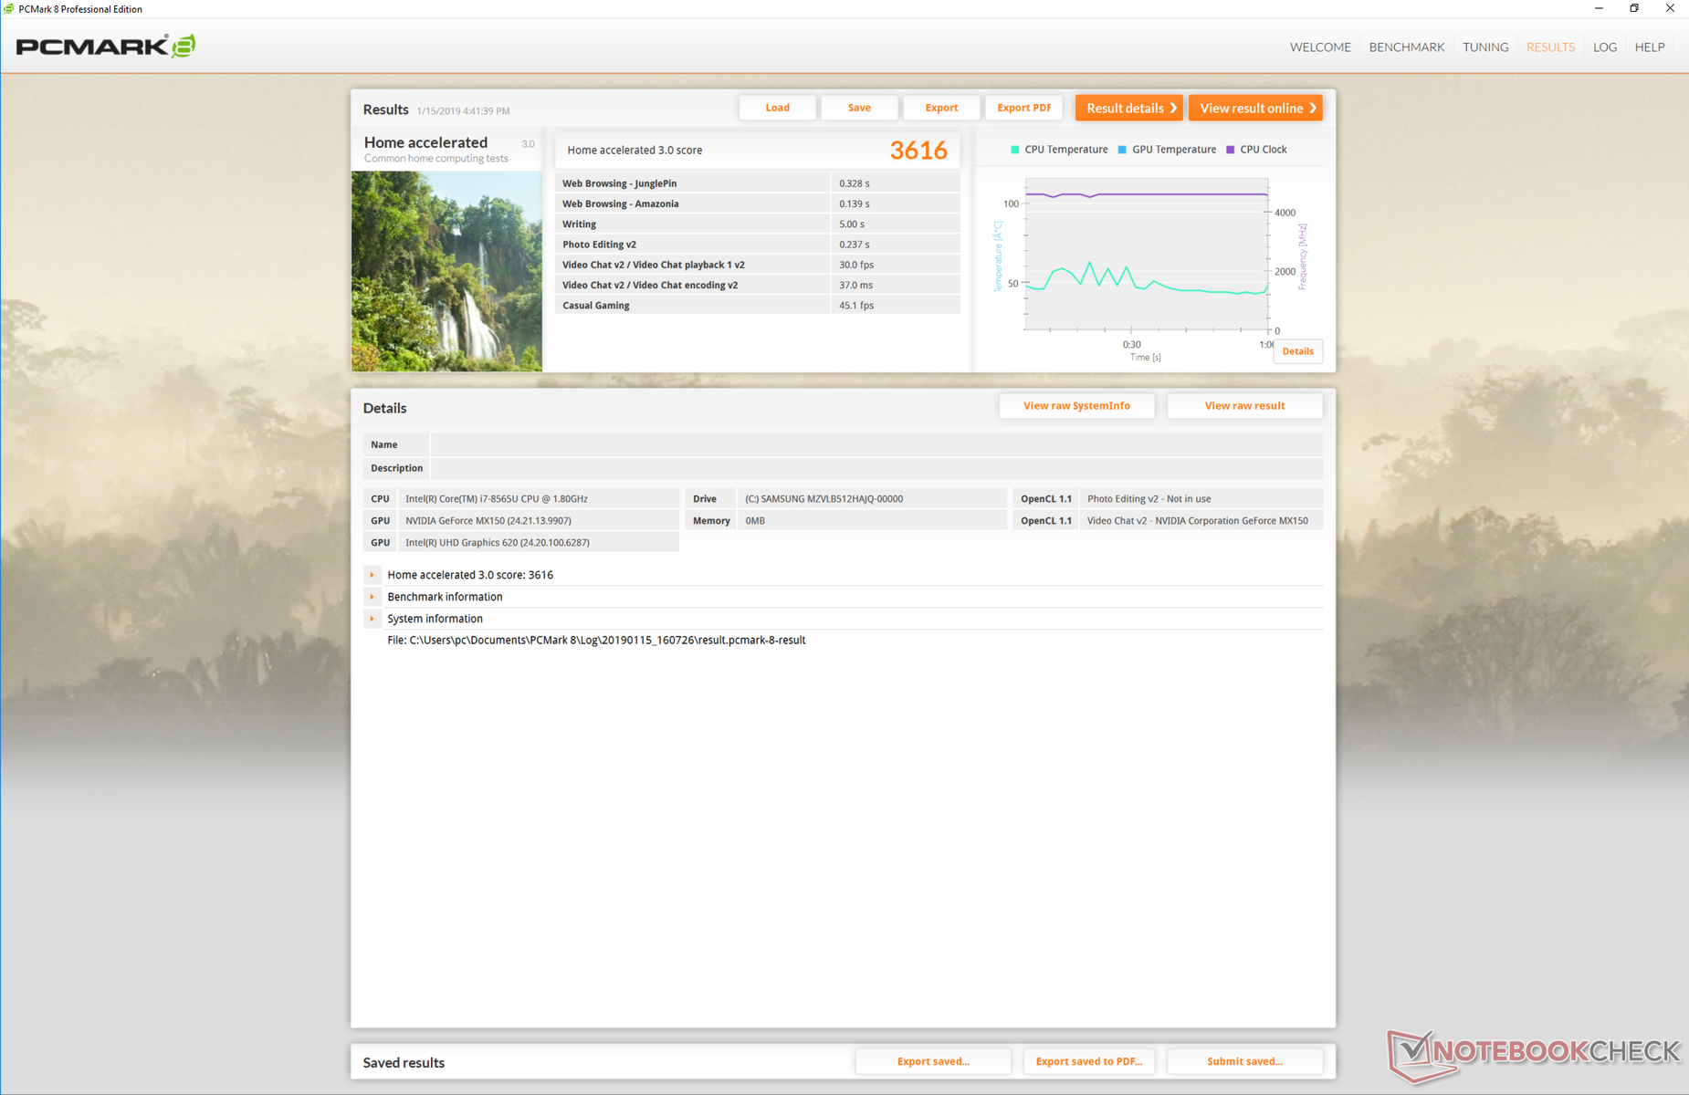Image resolution: width=1689 pixels, height=1095 pixels.
Task: Click the Description input field
Action: 876,468
